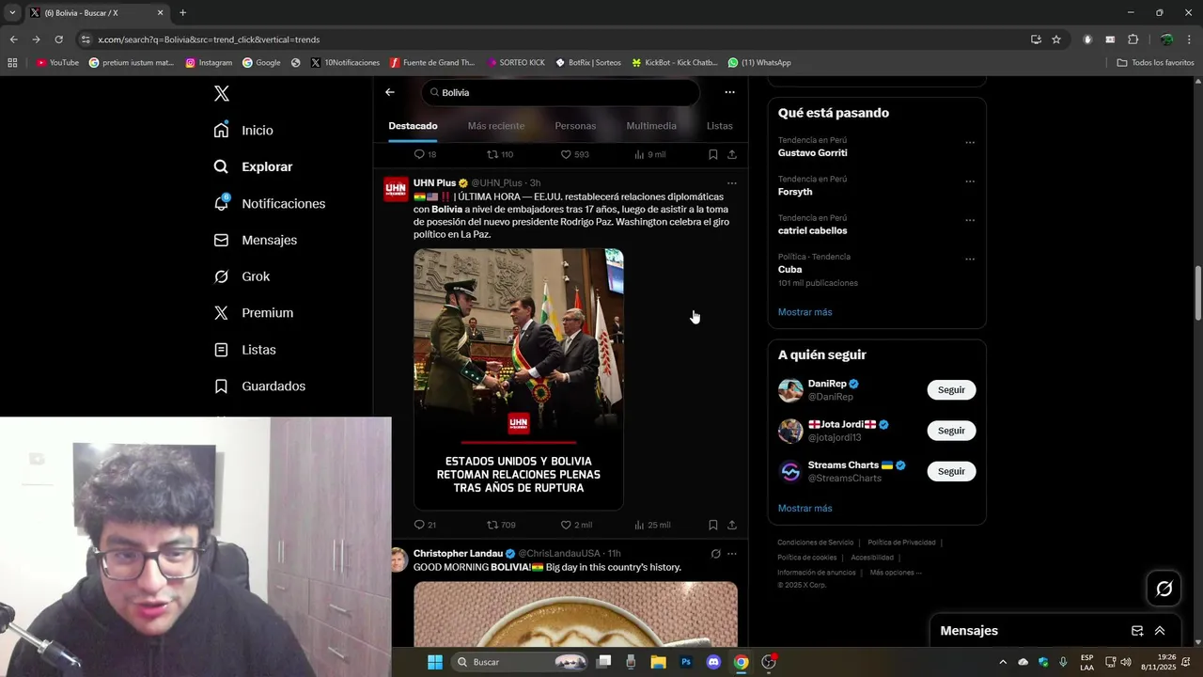This screenshot has width=1203, height=677.
Task: Open the UHN Plus post image
Action: pyautogui.click(x=519, y=379)
